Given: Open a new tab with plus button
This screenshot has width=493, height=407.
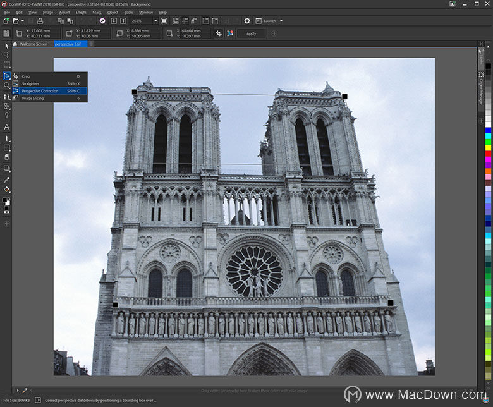Looking at the screenshot, I should (91, 44).
